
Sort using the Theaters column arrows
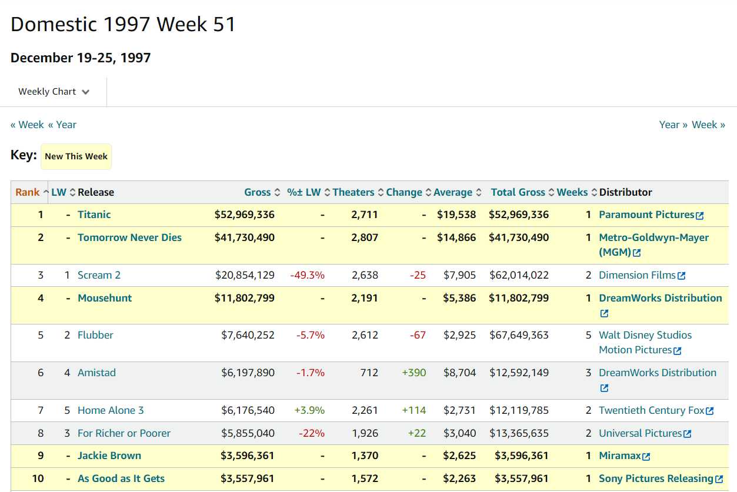click(x=381, y=192)
